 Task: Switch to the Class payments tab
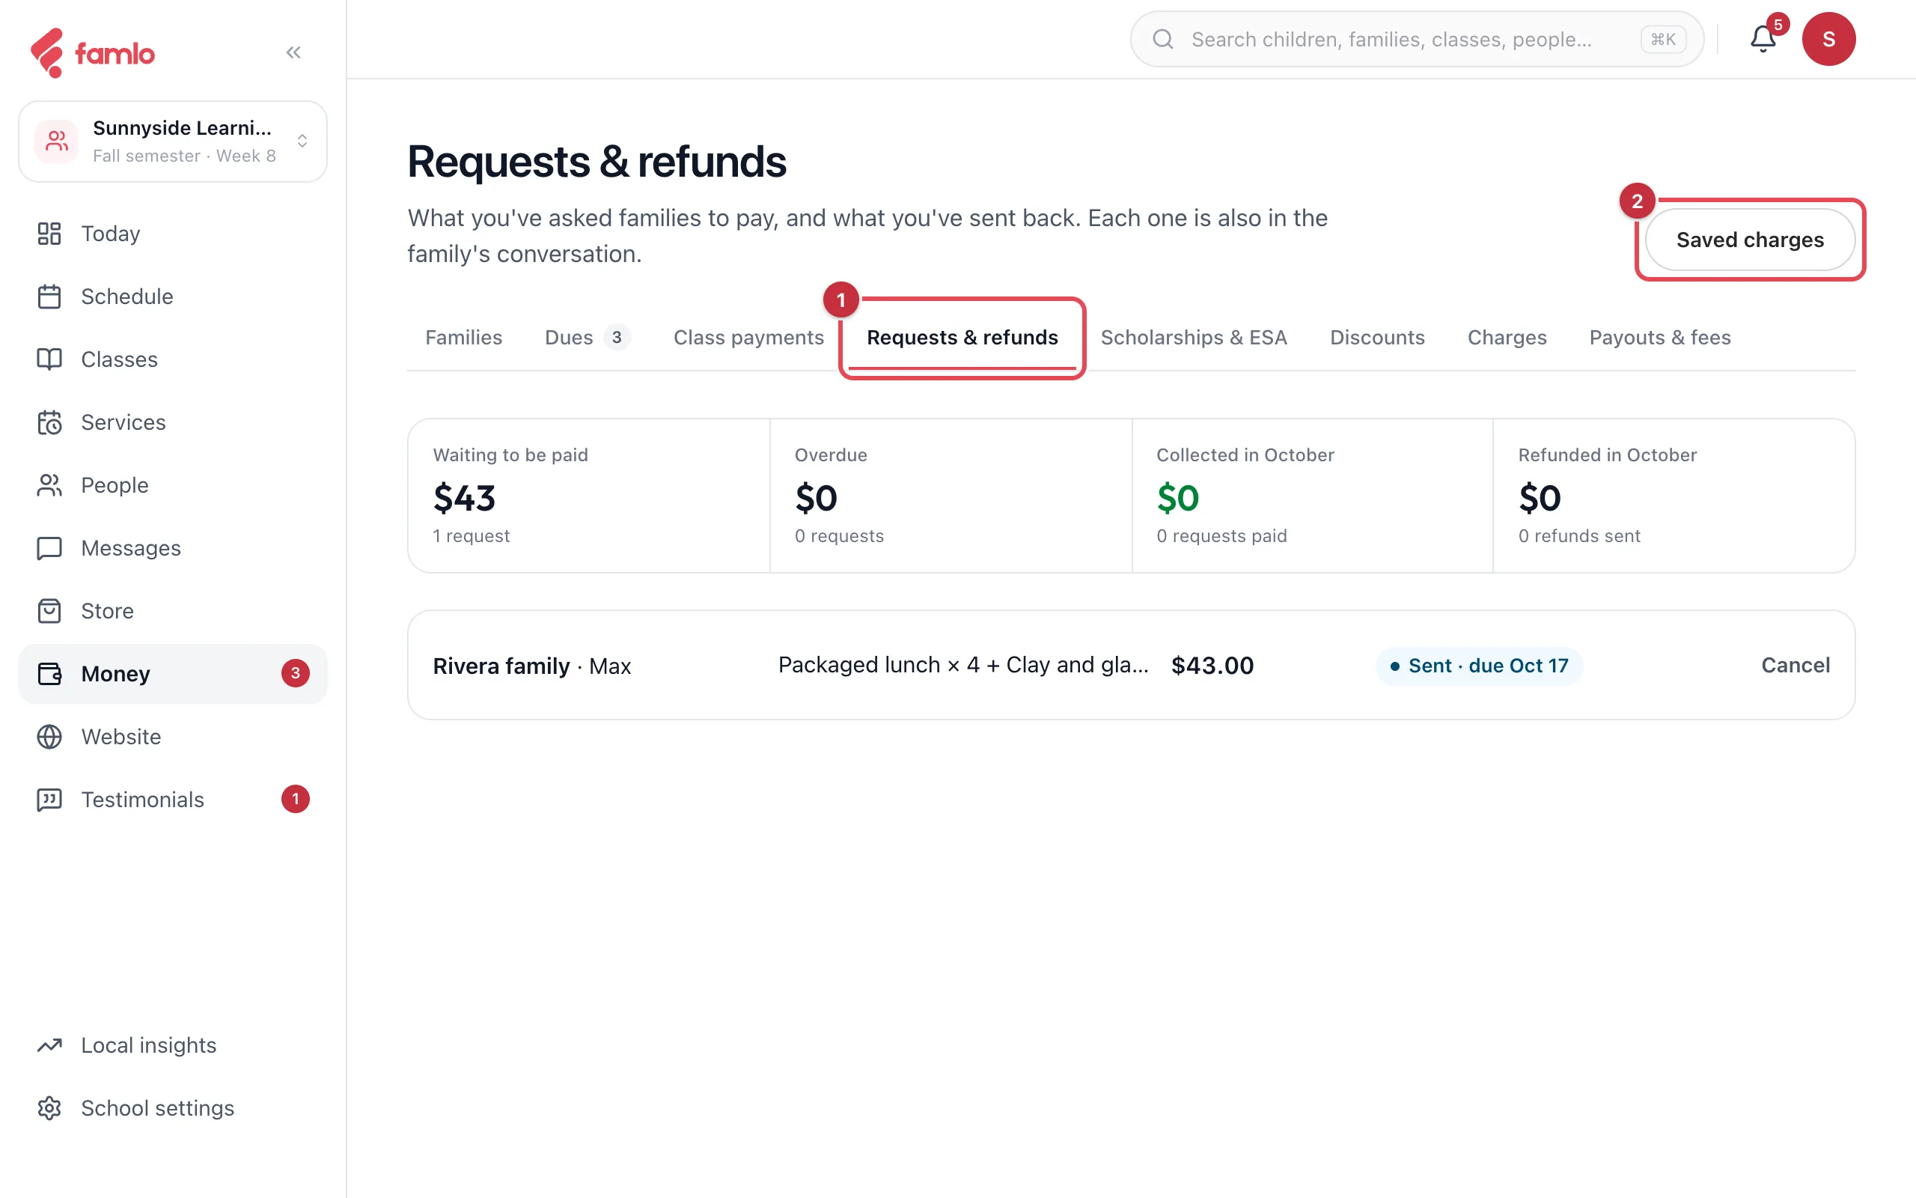(748, 338)
